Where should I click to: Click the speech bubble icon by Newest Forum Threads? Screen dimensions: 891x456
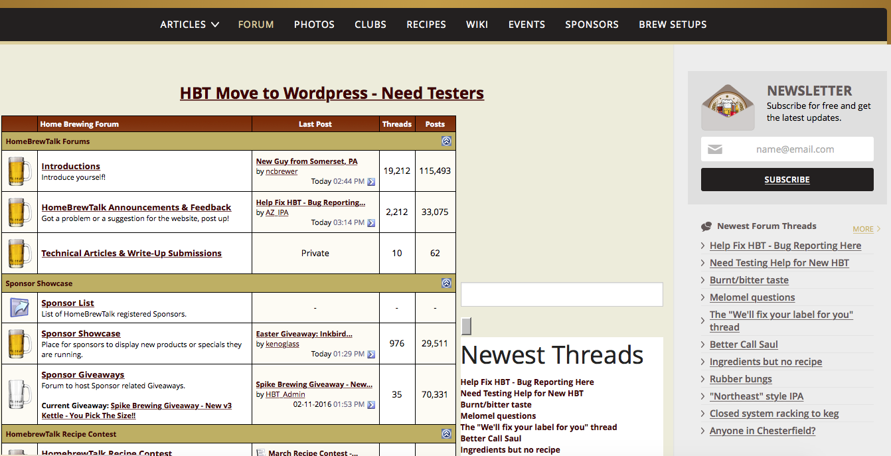tap(706, 226)
